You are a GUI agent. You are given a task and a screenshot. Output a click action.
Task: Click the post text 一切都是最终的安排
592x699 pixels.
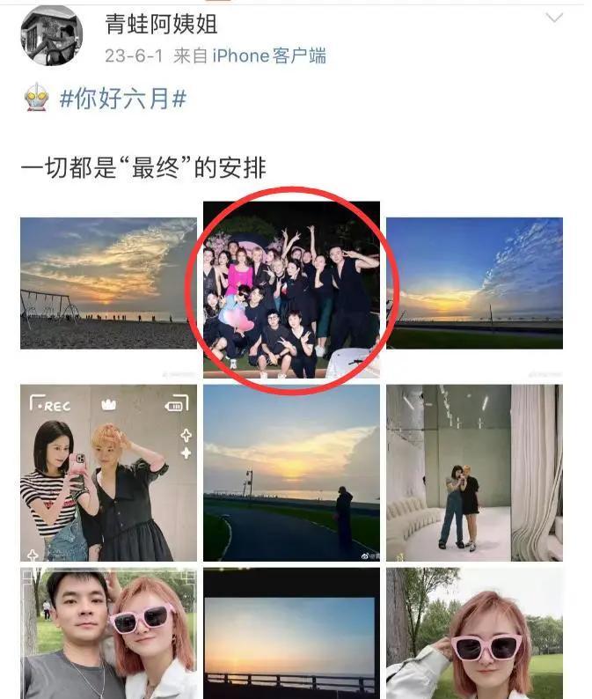click(143, 168)
